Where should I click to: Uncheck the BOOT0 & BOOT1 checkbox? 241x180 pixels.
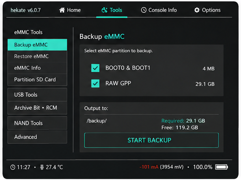pos(95,68)
